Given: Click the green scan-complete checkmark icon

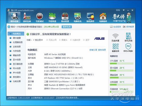Looking at the screenshot, I should (28, 34).
